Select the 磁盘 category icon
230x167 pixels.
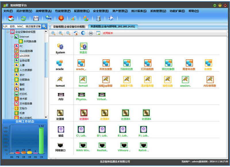coord(61,129)
